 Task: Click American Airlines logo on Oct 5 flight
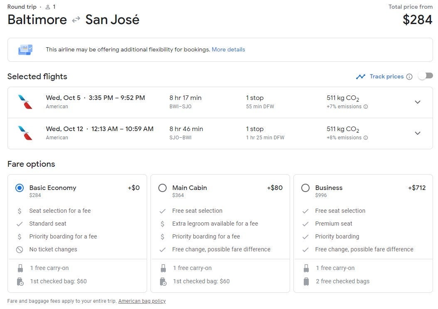(25, 102)
